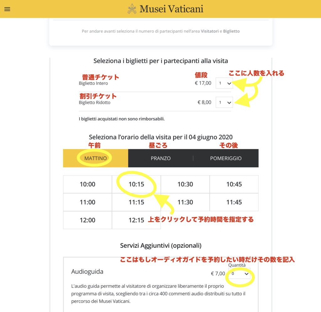Screen dimensions: 321x312
Task: Click the Biglietto Ridotto label
Action: (95, 102)
